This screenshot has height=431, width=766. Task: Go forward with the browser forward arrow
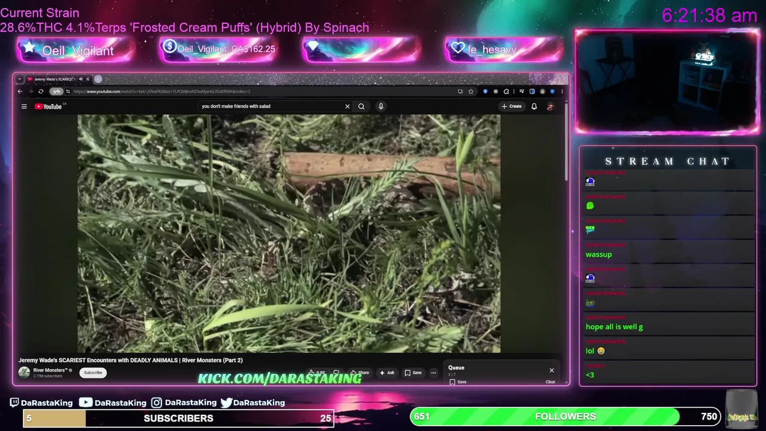click(x=31, y=92)
